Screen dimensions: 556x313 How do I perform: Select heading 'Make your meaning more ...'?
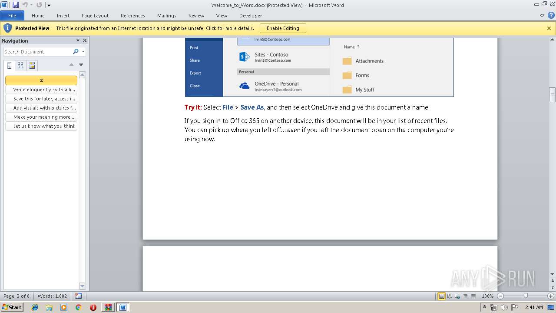pyautogui.click(x=41, y=117)
